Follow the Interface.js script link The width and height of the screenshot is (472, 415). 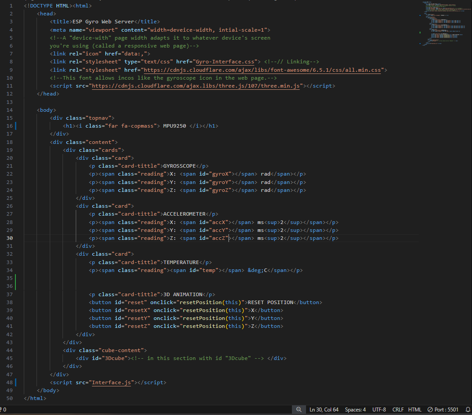[111, 382]
